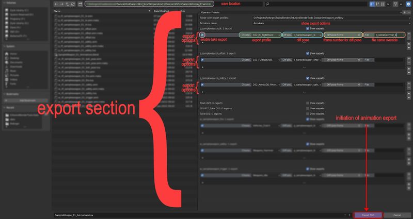The image size is (413, 219).
Task: Open the 101_FullBodyABS export profile dropdown
Action: (x=265, y=60)
